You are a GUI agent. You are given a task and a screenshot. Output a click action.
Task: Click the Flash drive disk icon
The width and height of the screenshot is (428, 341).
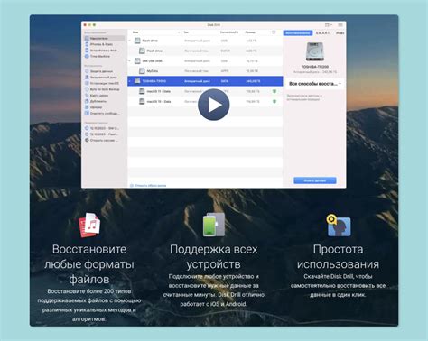point(137,41)
